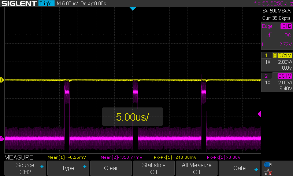293x176 pixels.
Task: Click the blue arrow on Source button
Action: click(42, 166)
